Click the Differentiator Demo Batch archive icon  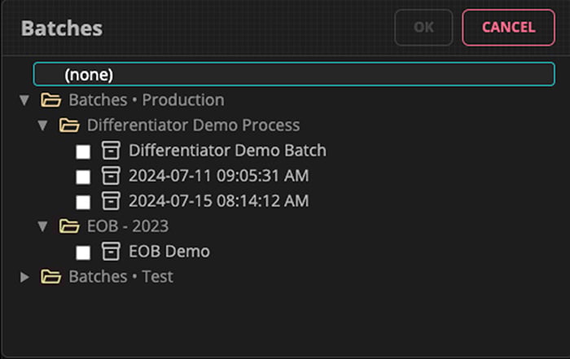tap(110, 151)
